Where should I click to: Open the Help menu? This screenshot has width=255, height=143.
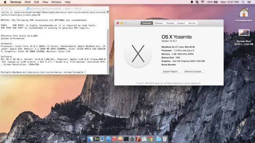point(67,2)
